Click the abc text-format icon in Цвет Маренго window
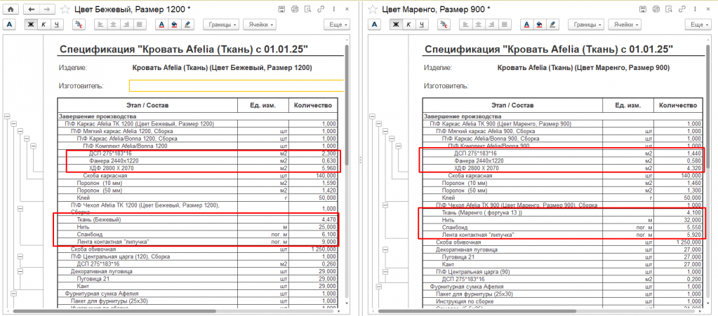The image size is (718, 316). tap(444, 25)
